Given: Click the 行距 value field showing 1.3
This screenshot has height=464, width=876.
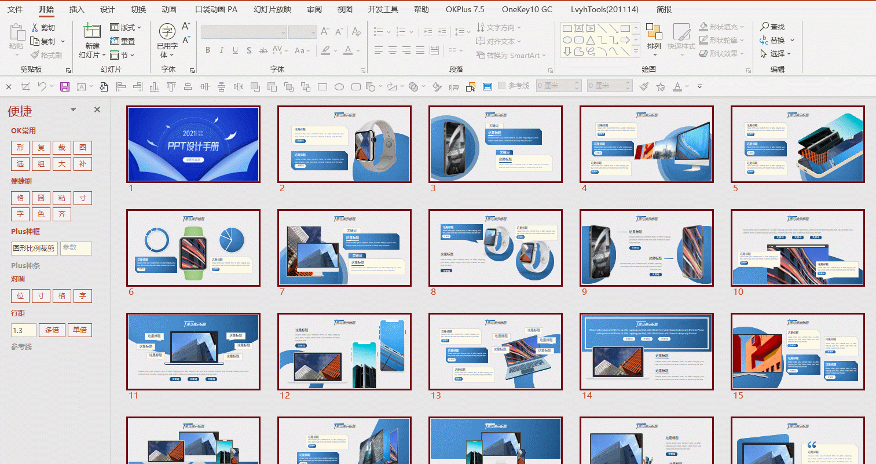Looking at the screenshot, I should 24,330.
